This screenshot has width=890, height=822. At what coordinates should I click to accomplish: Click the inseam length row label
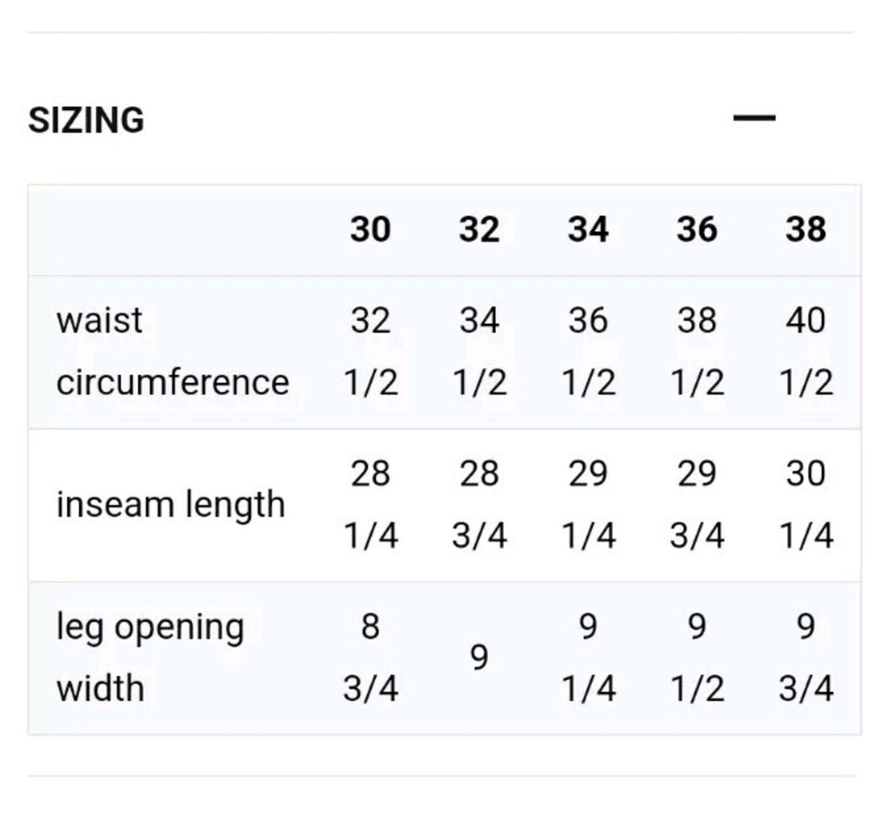point(171,505)
